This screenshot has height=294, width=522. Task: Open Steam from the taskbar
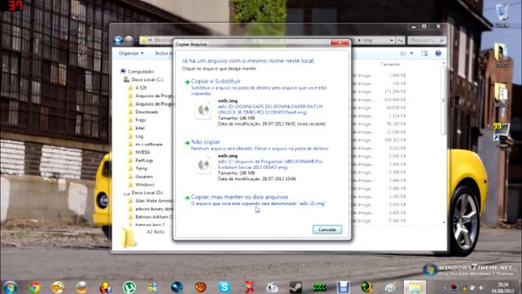click(x=295, y=287)
